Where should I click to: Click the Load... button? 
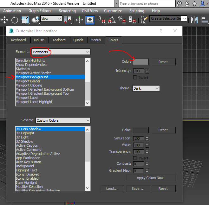(112, 189)
